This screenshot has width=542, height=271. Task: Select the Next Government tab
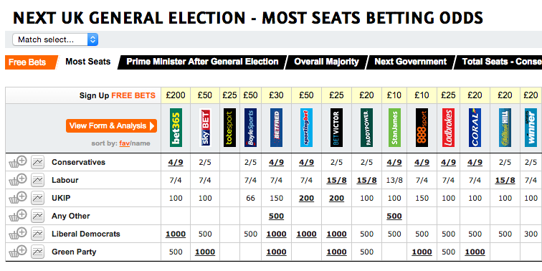(x=411, y=62)
